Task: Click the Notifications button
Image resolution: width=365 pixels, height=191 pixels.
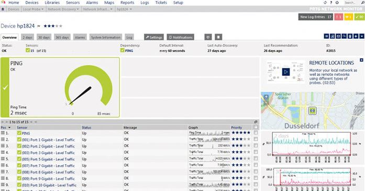Action: 180,37
